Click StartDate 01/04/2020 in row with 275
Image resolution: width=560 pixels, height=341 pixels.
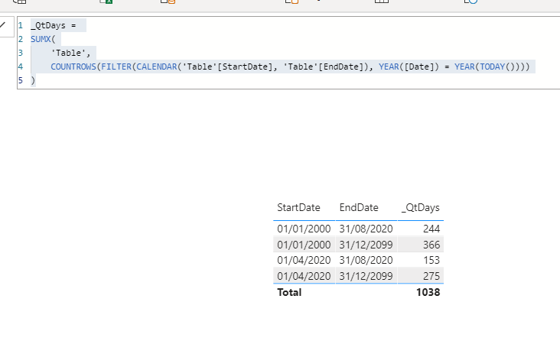304,276
